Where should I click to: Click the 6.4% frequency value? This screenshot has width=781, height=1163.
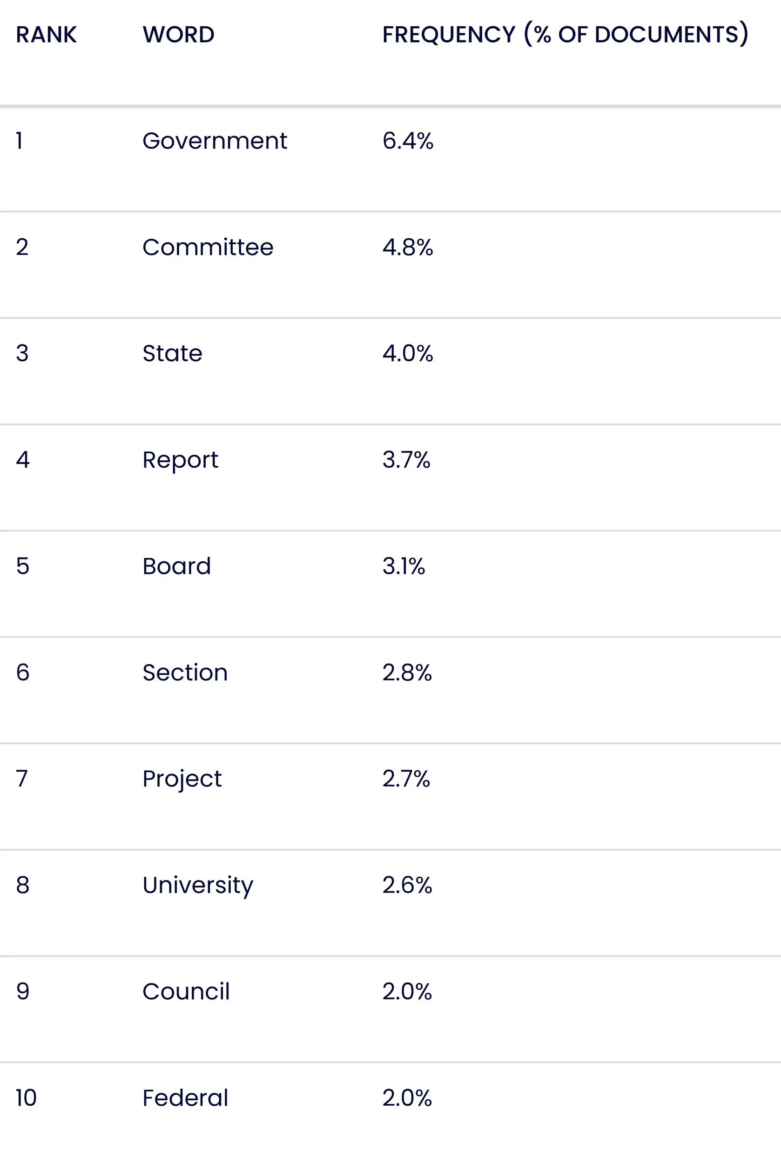(407, 141)
